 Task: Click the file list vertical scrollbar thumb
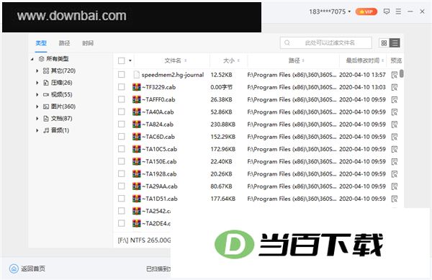click(402, 73)
